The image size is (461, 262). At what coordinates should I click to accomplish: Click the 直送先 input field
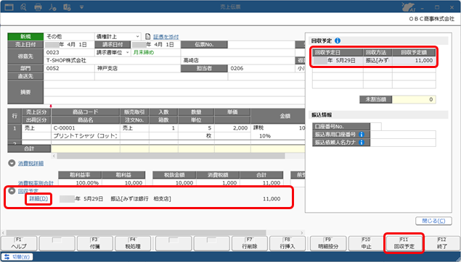[x=69, y=76]
